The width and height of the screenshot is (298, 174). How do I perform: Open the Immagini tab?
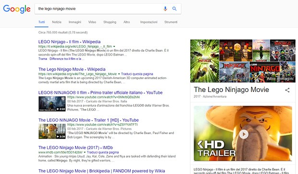(75, 22)
